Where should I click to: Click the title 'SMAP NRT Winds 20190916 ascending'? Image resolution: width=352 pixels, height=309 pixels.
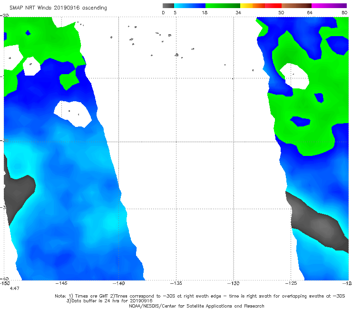[58, 8]
